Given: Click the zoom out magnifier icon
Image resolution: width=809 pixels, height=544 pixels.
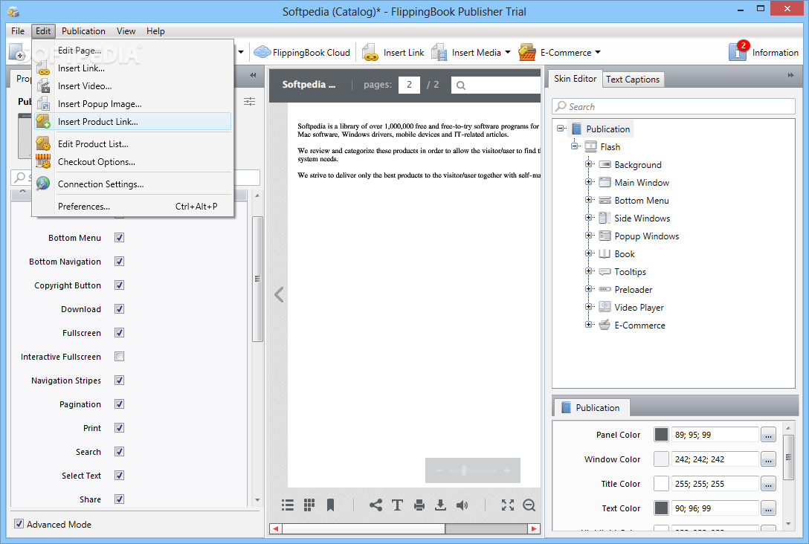Looking at the screenshot, I should pyautogui.click(x=529, y=505).
